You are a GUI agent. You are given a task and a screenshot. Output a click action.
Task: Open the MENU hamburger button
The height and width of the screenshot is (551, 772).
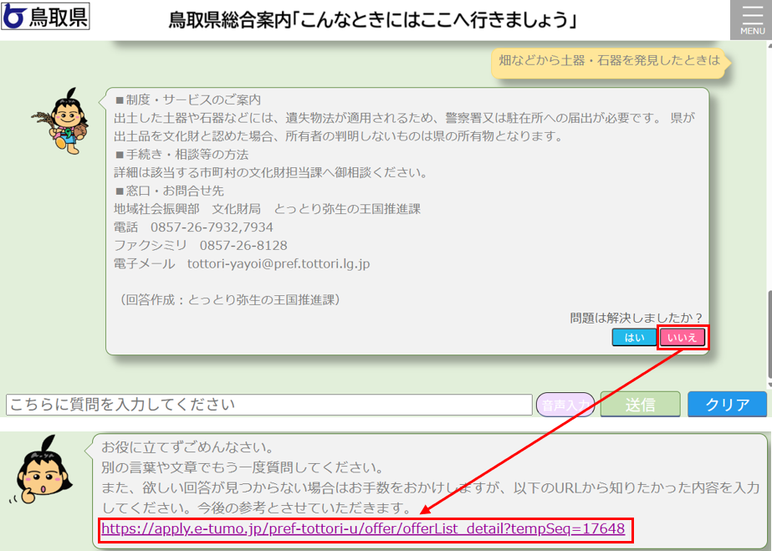tap(751, 20)
